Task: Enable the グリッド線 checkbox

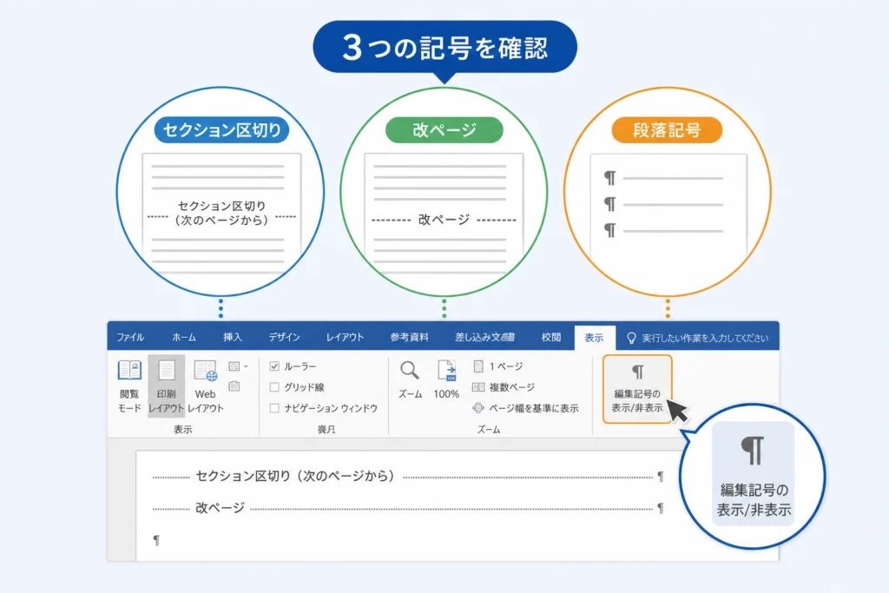Action: click(274, 387)
